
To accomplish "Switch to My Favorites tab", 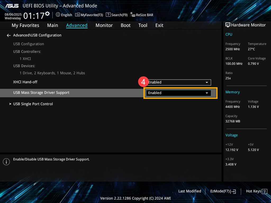I will pos(25,25).
